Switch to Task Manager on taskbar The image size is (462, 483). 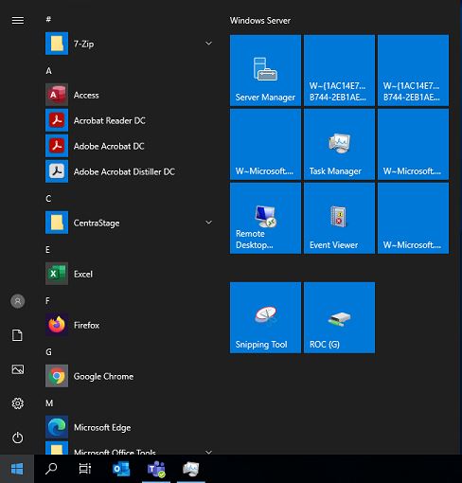pos(191,469)
